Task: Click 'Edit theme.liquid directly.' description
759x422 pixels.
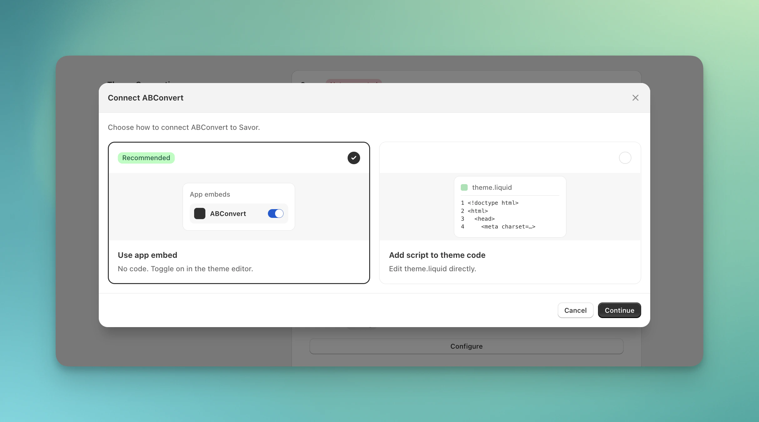Action: tap(432, 269)
